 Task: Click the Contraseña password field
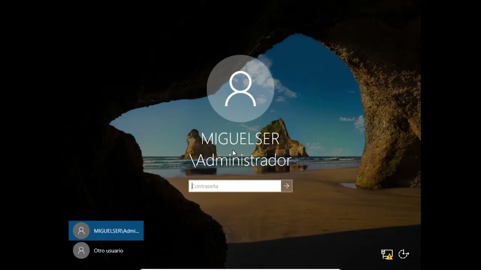(235, 186)
